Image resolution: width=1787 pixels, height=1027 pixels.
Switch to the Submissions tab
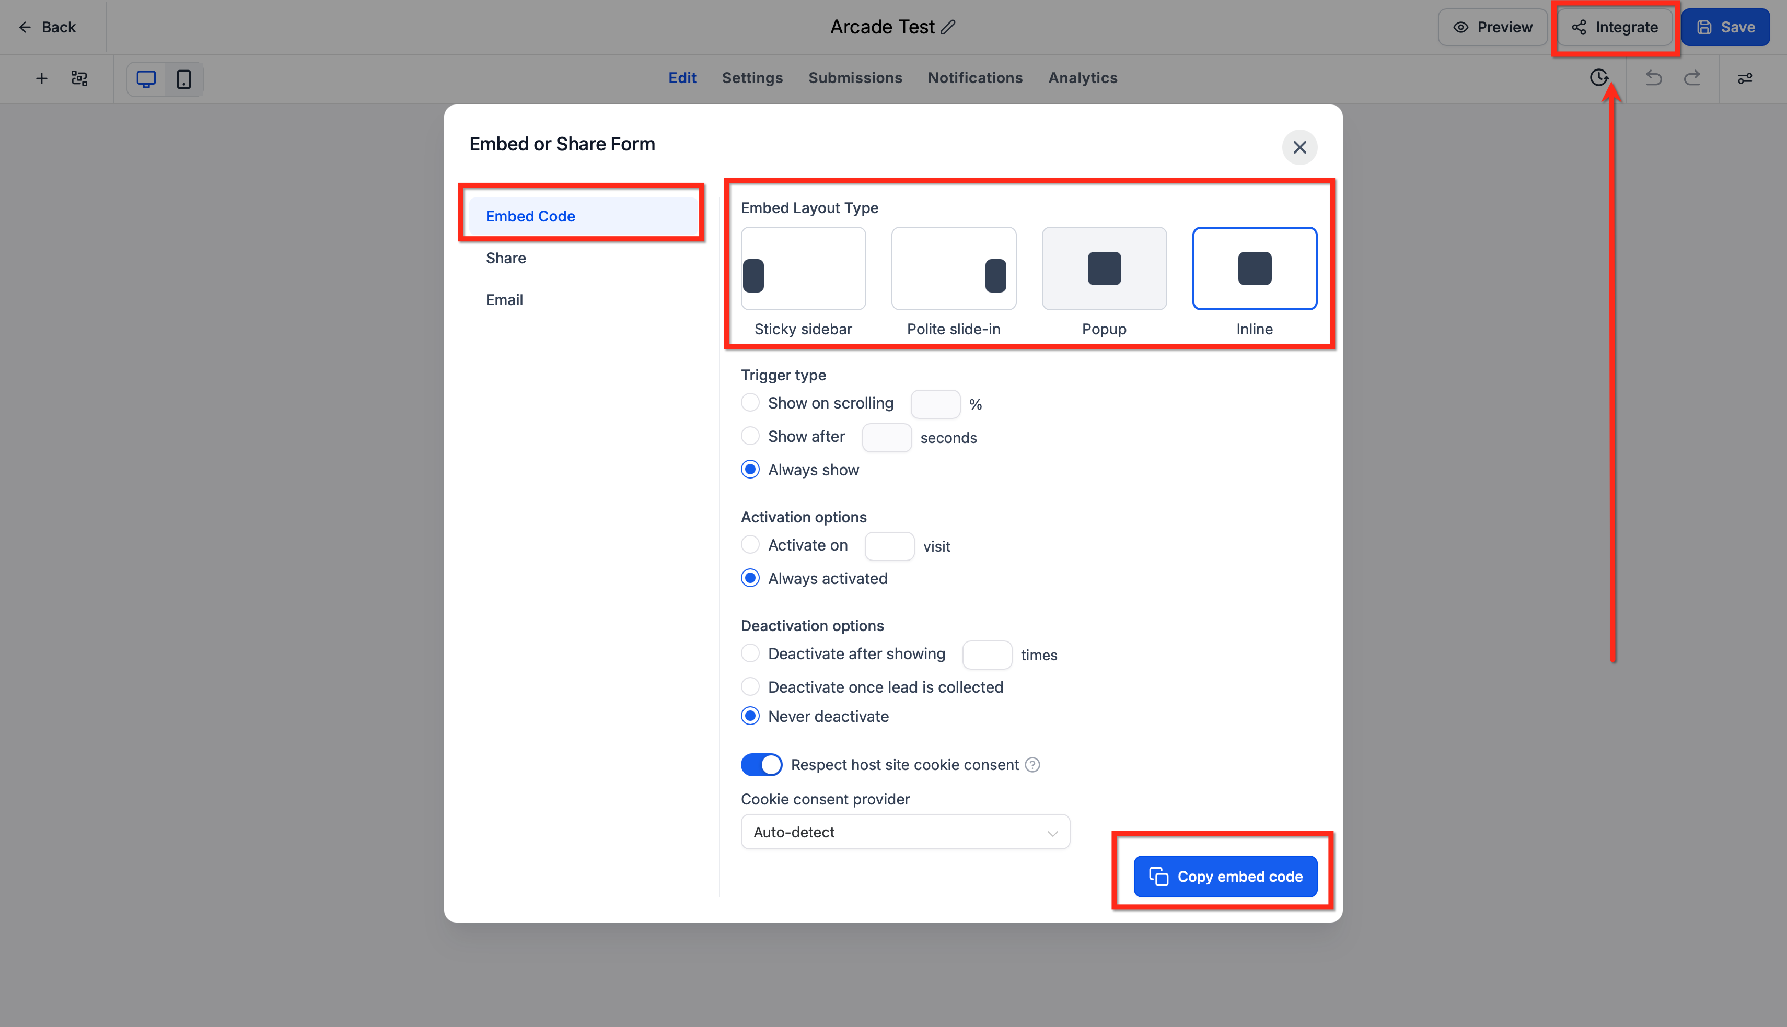[x=855, y=78]
